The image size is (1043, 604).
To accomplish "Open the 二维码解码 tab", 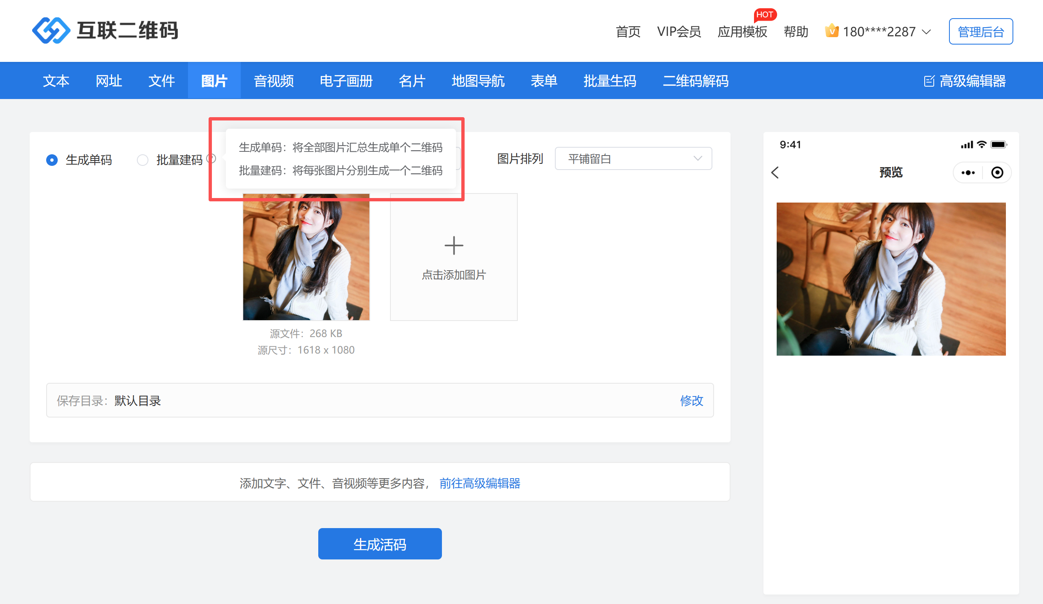I will pyautogui.click(x=695, y=81).
